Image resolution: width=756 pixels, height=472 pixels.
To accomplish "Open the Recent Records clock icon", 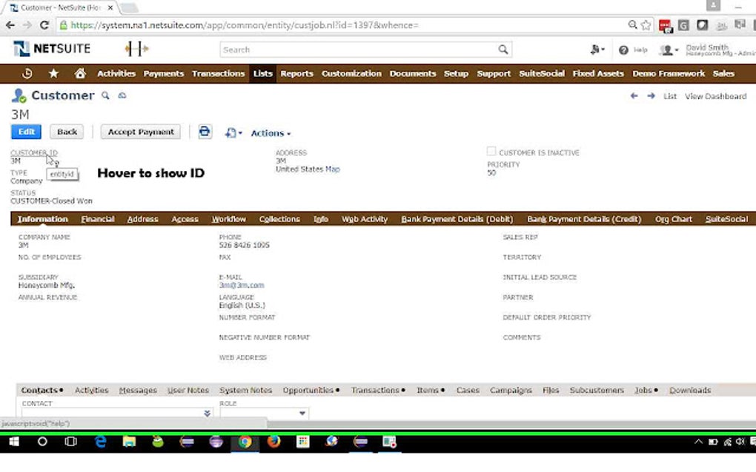I will click(x=27, y=73).
